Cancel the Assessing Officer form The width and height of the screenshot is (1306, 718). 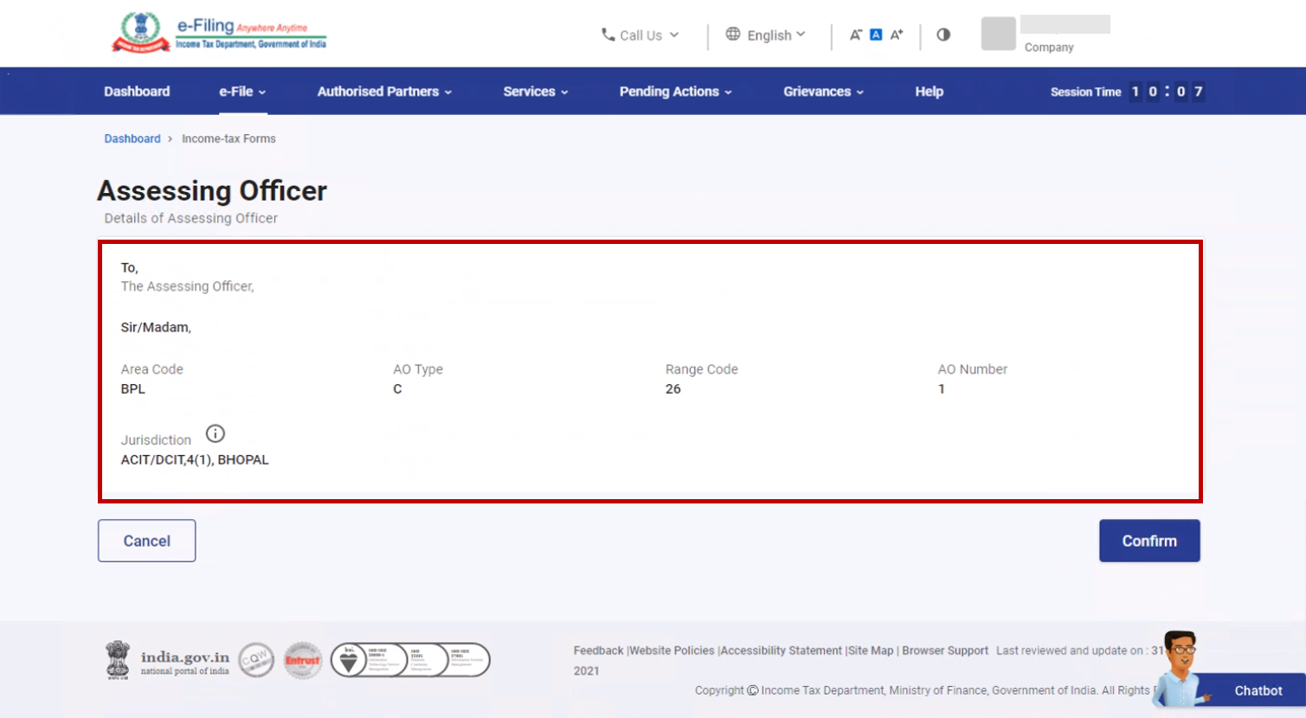click(x=146, y=540)
